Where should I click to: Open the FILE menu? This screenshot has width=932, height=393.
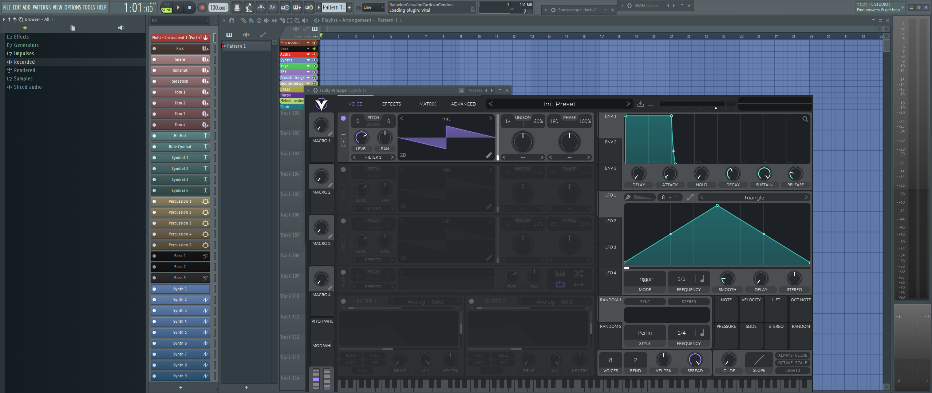pos(7,7)
